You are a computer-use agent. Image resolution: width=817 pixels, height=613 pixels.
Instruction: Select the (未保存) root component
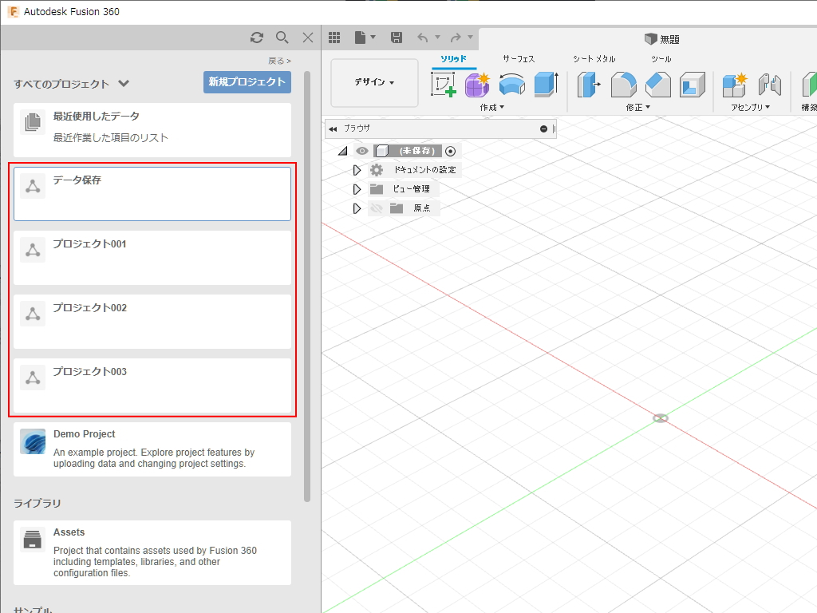(416, 151)
